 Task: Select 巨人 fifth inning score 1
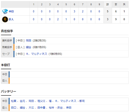pyautogui.click(x=66, y=19)
